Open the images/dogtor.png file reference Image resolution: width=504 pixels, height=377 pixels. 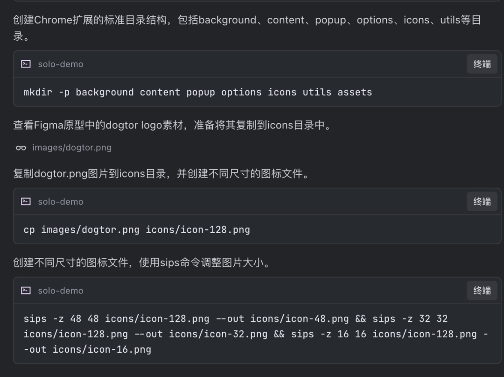coord(71,148)
